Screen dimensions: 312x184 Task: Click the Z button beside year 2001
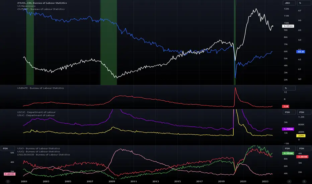click(x=8, y=181)
